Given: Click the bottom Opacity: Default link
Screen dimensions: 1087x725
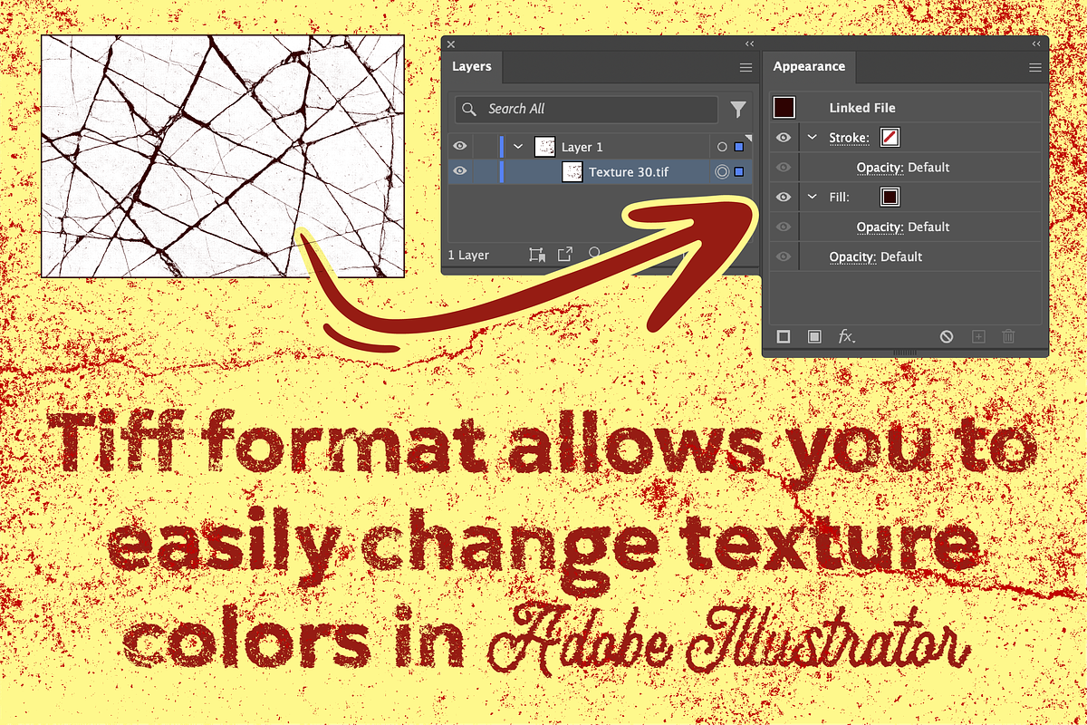Looking at the screenshot, I should coord(876,256).
